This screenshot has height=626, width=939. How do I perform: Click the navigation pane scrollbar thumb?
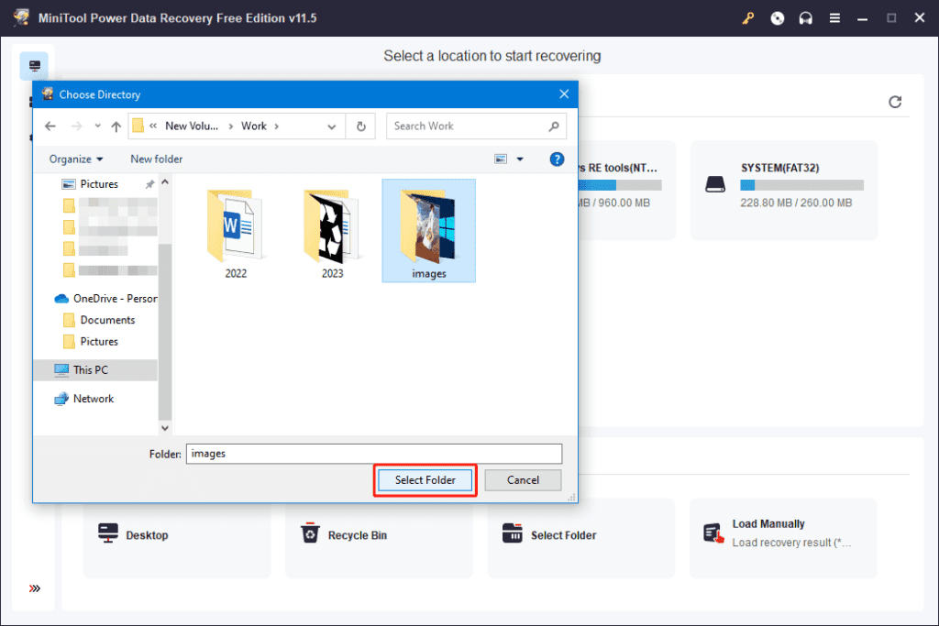coord(165,332)
